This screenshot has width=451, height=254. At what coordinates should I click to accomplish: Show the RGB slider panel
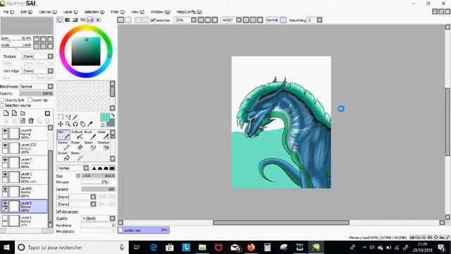pos(68,20)
